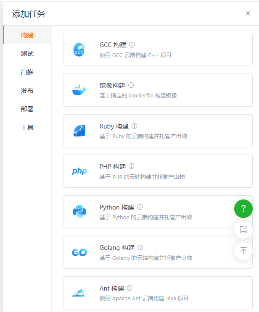Image resolution: width=259 pixels, height=312 pixels.
Task: Open the feedback edit floating button
Action: 243,230
